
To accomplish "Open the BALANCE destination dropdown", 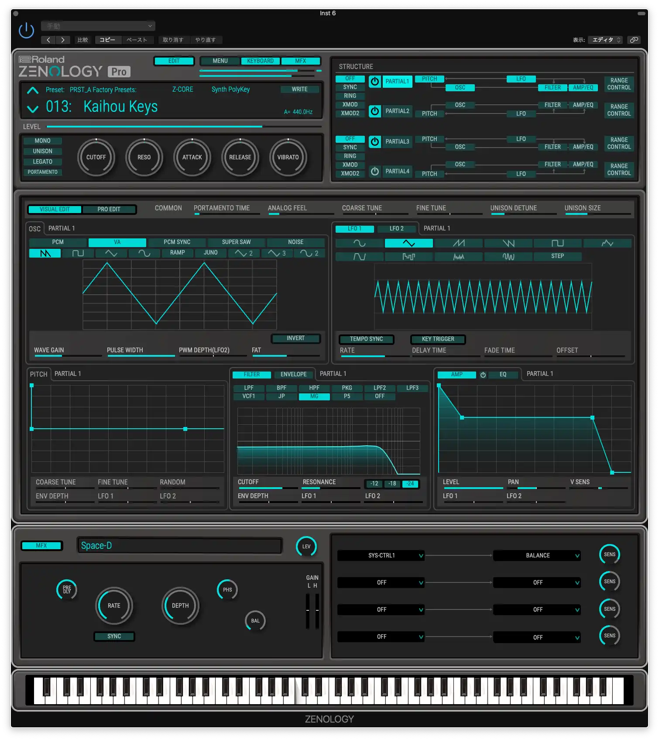I will coord(537,555).
